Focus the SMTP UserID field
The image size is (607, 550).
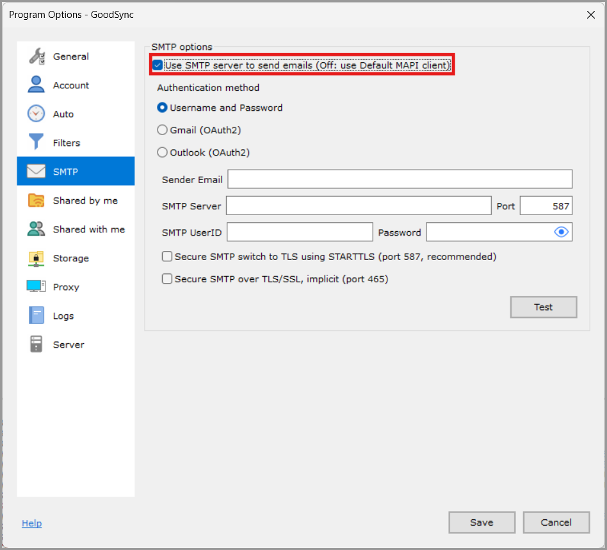300,232
